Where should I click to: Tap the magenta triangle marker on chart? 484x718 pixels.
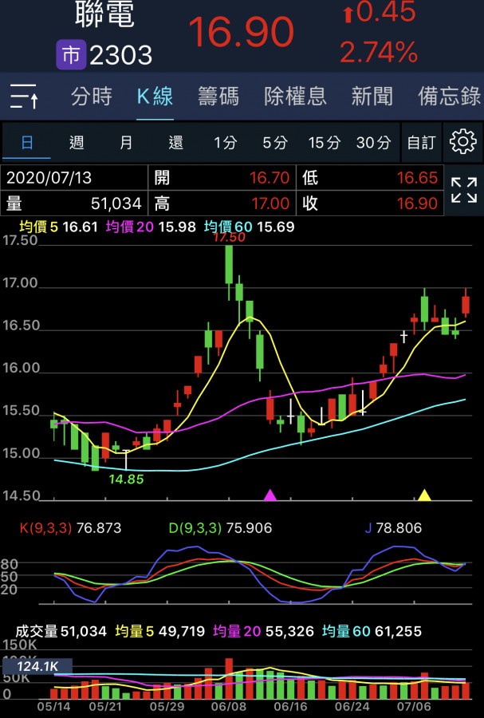click(x=270, y=495)
